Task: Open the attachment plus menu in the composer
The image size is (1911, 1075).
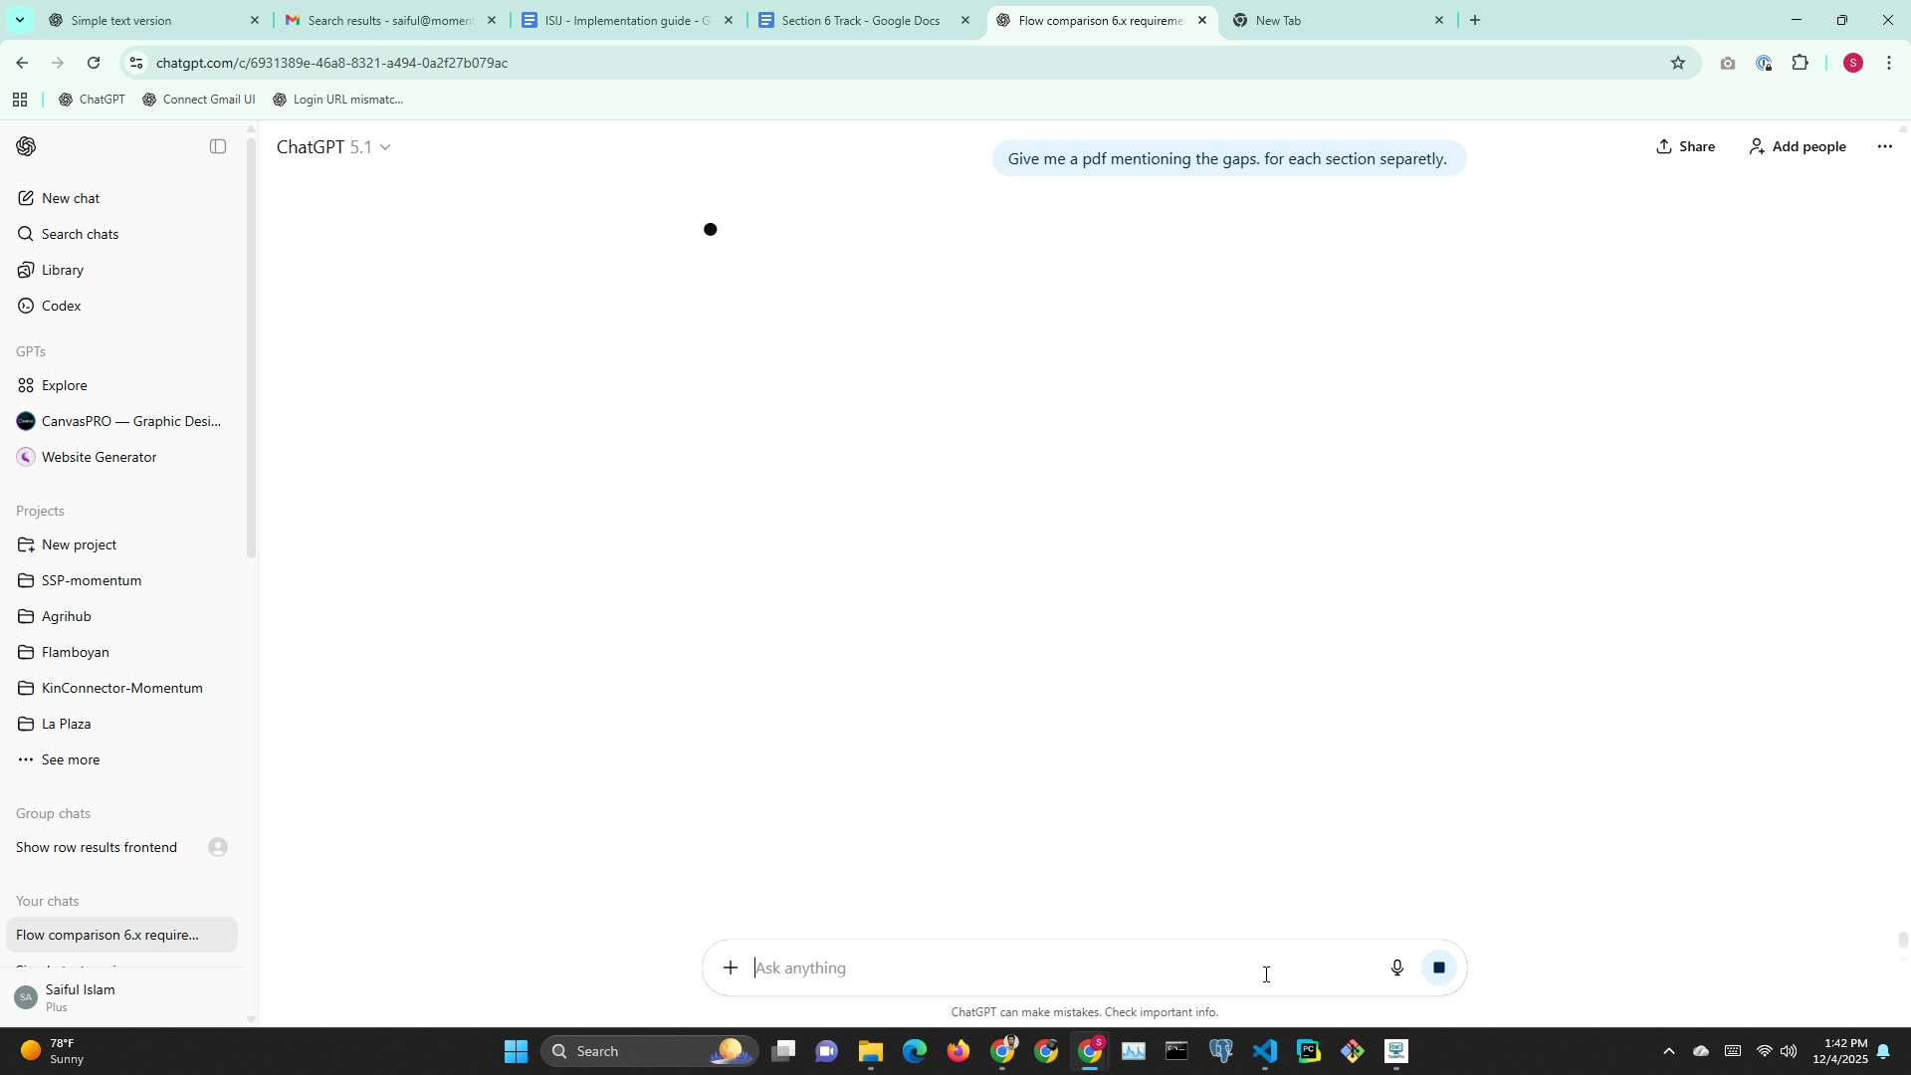Action: pyautogui.click(x=731, y=967)
